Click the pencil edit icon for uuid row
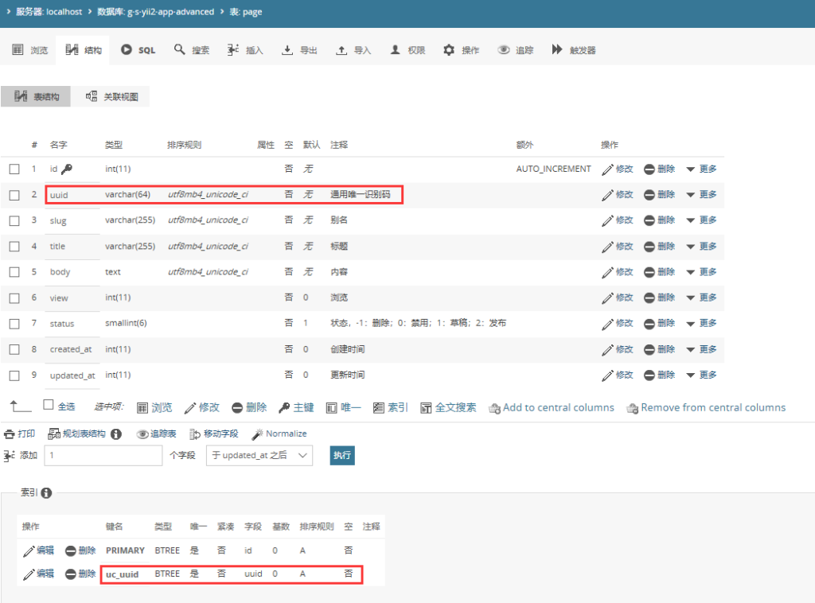815x603 pixels. click(607, 195)
